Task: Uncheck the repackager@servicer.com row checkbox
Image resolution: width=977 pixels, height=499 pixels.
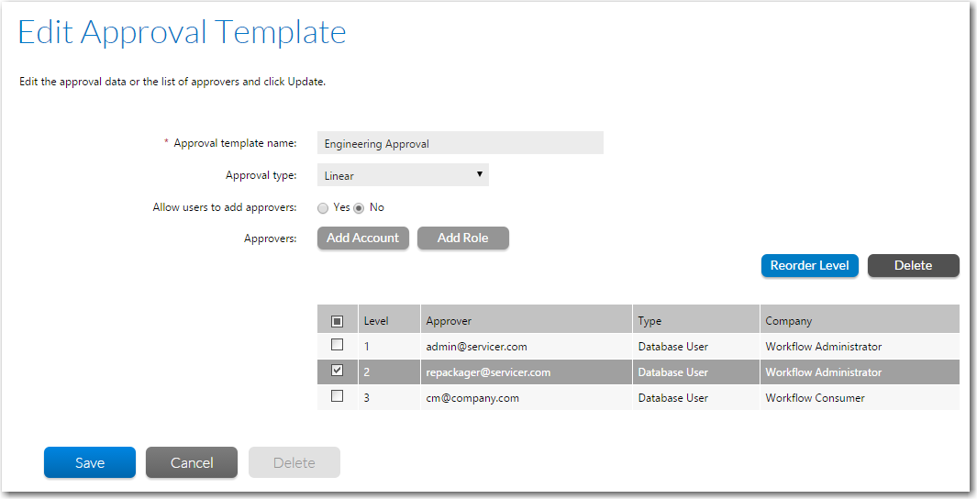Action: coord(337,371)
